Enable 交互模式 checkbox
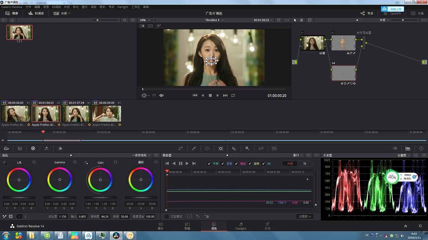428x240 pixels. click(x=167, y=217)
